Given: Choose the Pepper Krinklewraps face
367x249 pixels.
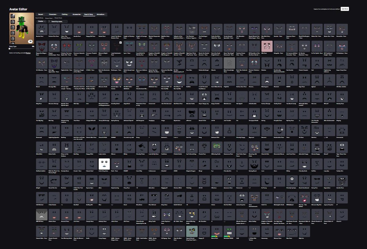Looking at the screenshot, I should (x=54, y=46).
